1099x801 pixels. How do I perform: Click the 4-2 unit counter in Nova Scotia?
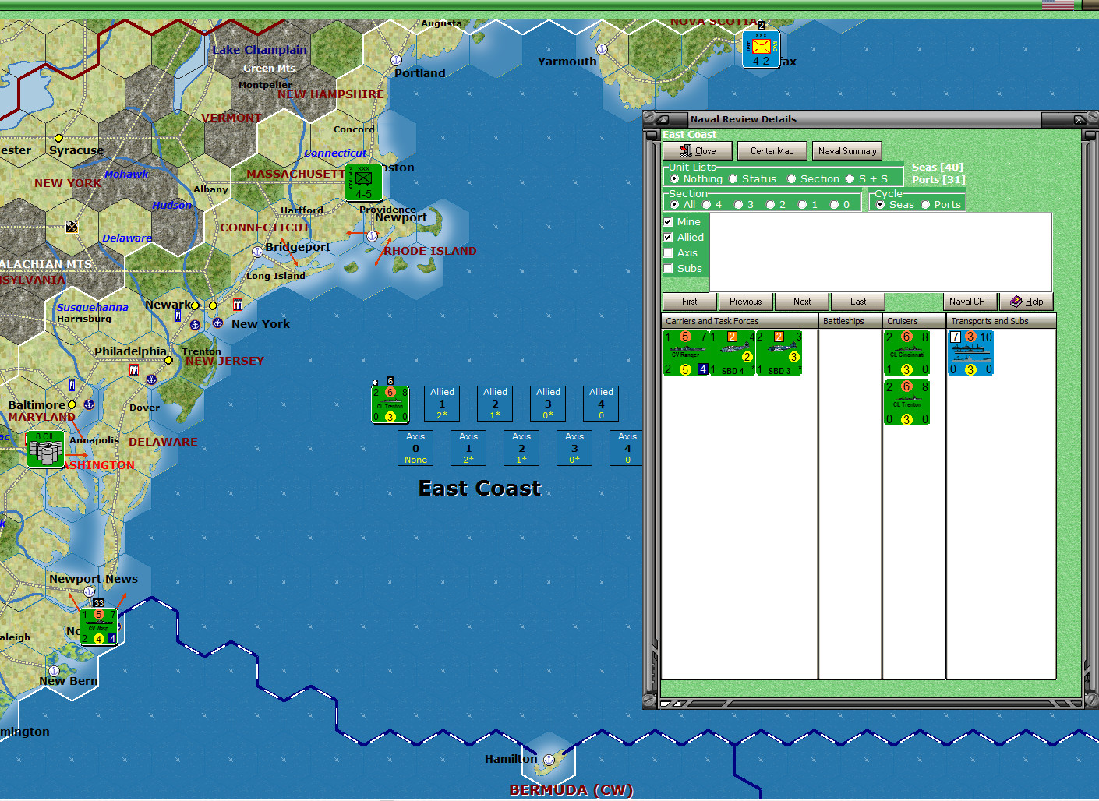click(x=761, y=49)
